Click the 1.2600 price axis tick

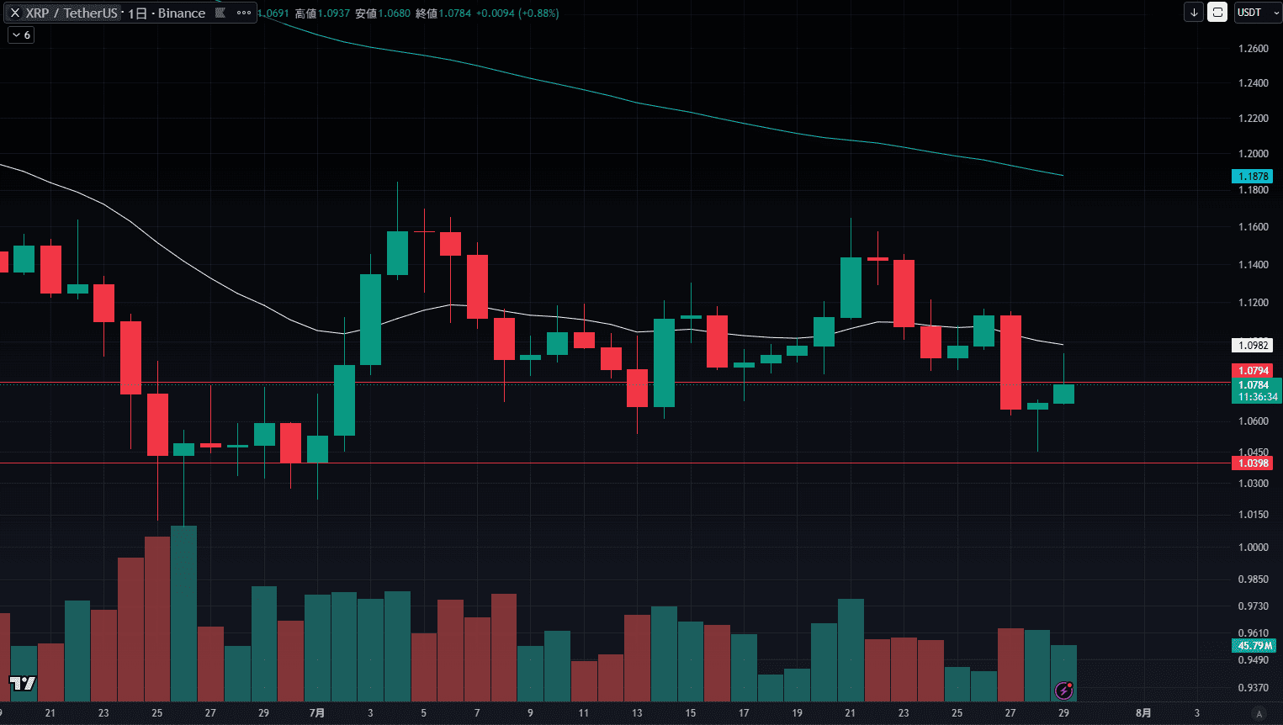pyautogui.click(x=1254, y=49)
